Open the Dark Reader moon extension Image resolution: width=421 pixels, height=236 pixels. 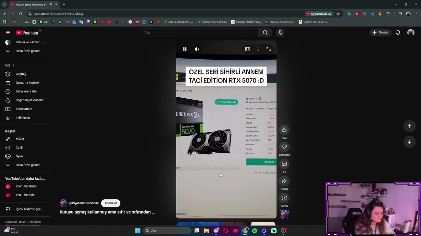click(x=381, y=14)
